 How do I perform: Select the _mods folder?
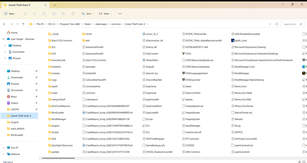click(53, 34)
